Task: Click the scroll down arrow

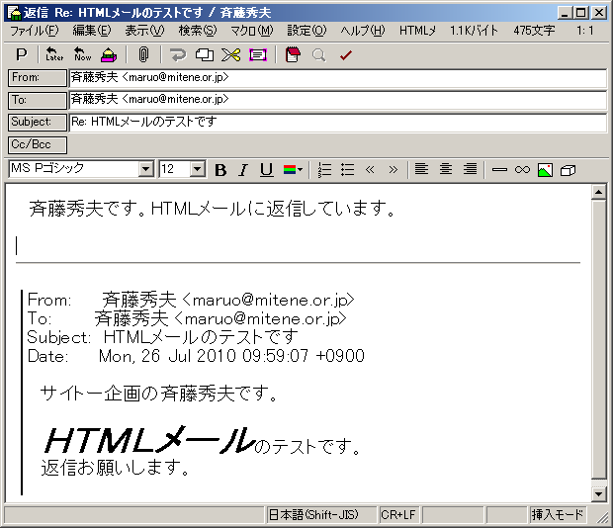Action: [598, 494]
